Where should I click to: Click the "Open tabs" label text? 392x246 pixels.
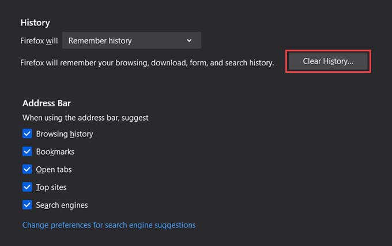[x=54, y=170]
